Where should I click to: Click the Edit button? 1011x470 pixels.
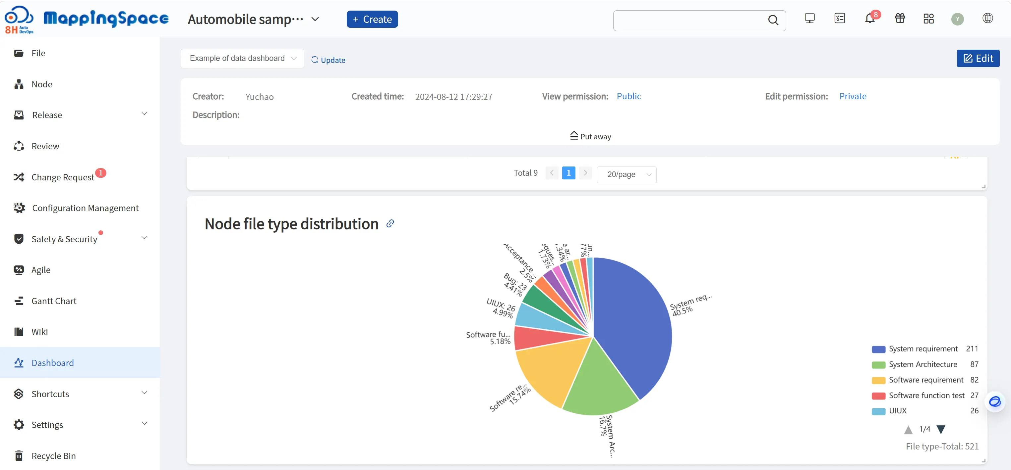[x=978, y=58]
